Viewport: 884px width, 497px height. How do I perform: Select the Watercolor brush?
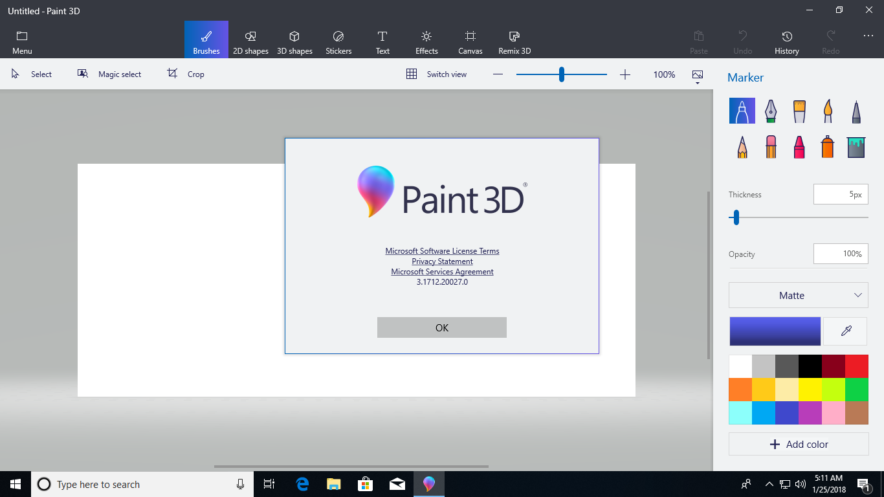pos(828,111)
